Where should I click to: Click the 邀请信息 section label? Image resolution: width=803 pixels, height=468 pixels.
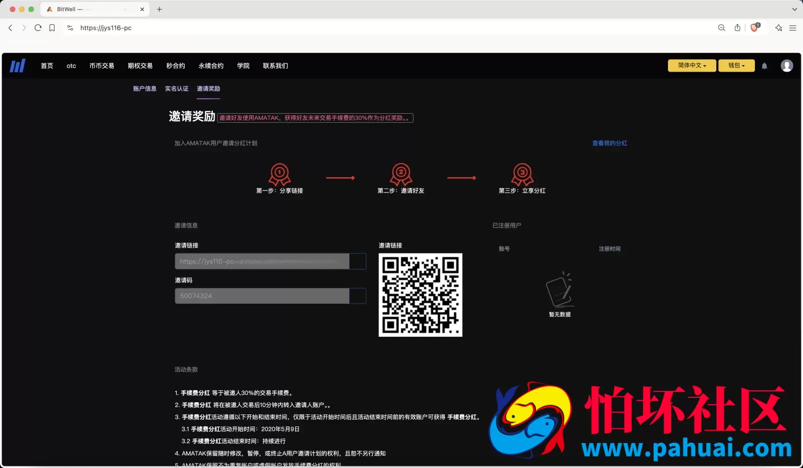click(x=186, y=226)
